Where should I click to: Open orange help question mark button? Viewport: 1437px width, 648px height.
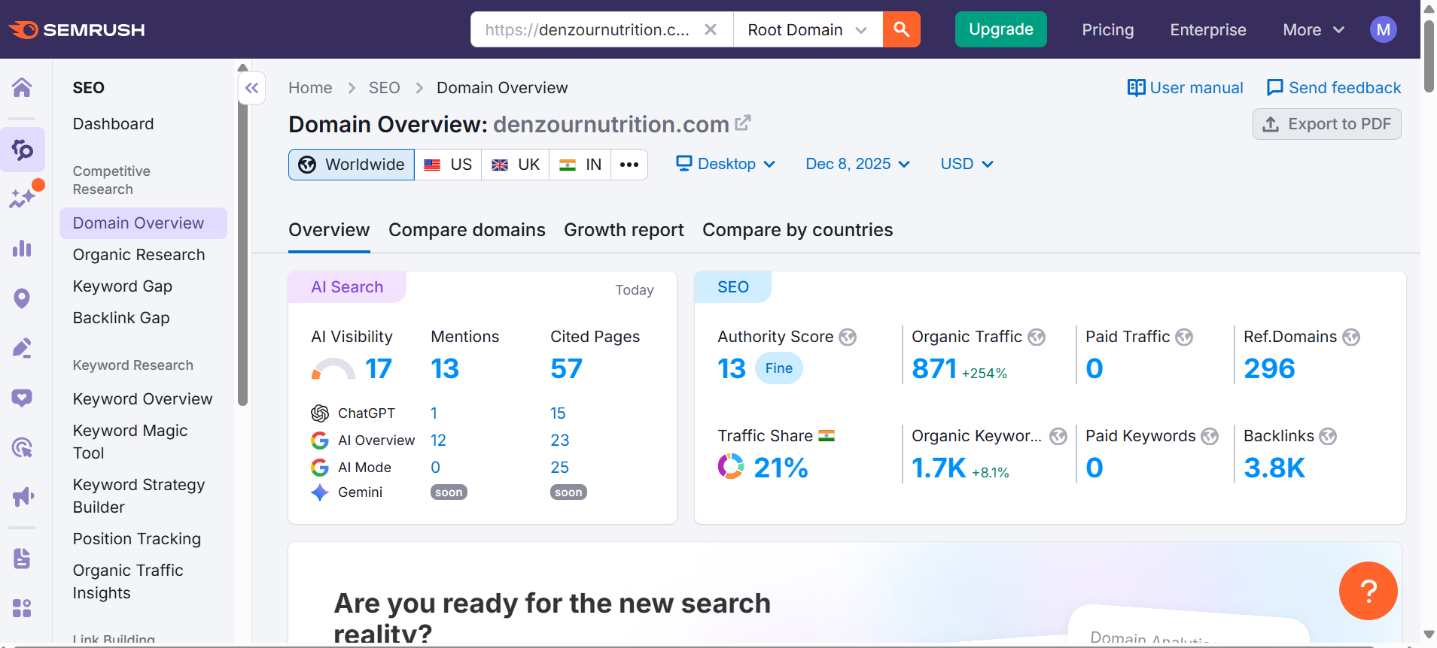[1368, 591]
